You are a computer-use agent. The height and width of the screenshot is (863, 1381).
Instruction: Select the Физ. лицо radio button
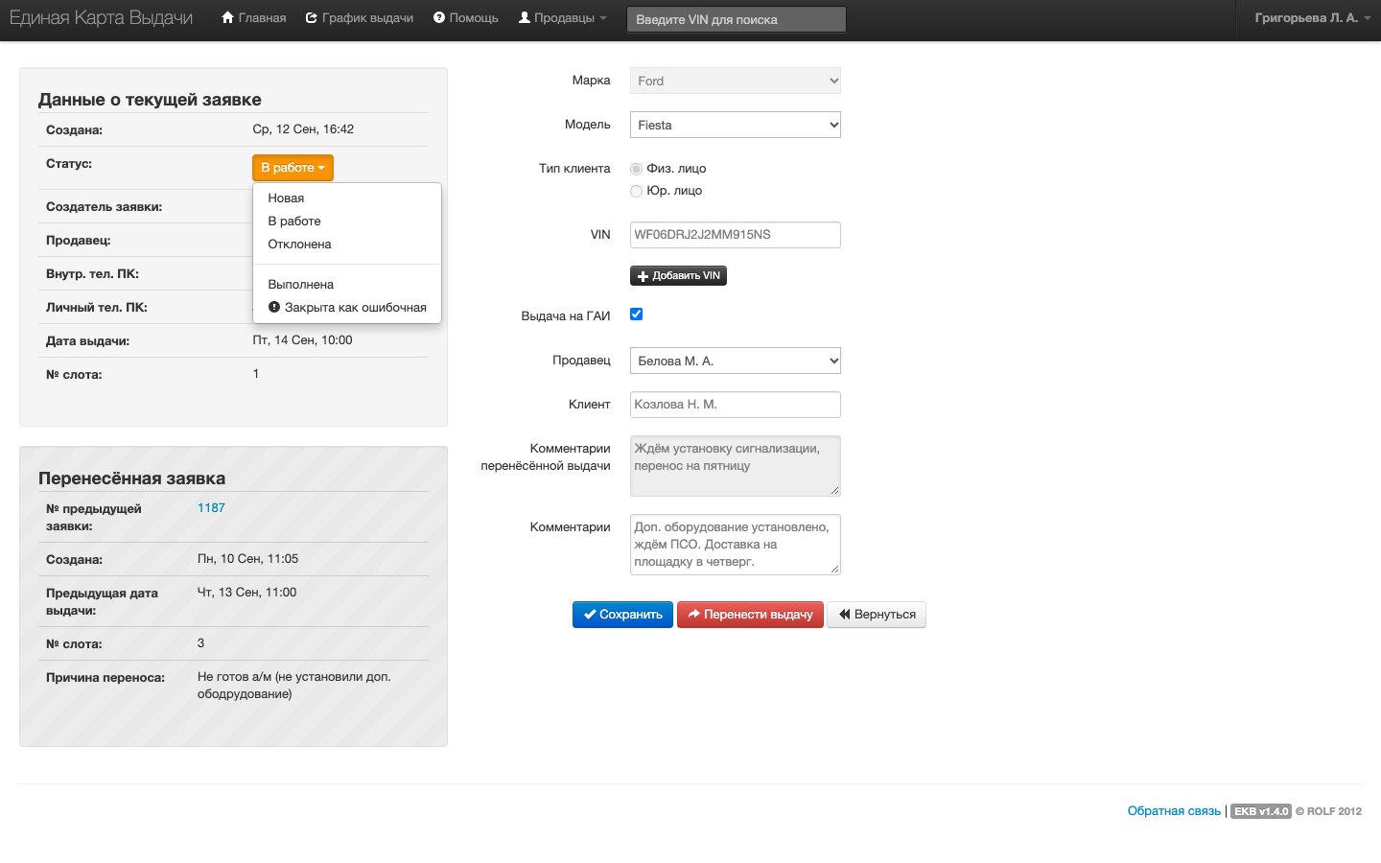(636, 169)
